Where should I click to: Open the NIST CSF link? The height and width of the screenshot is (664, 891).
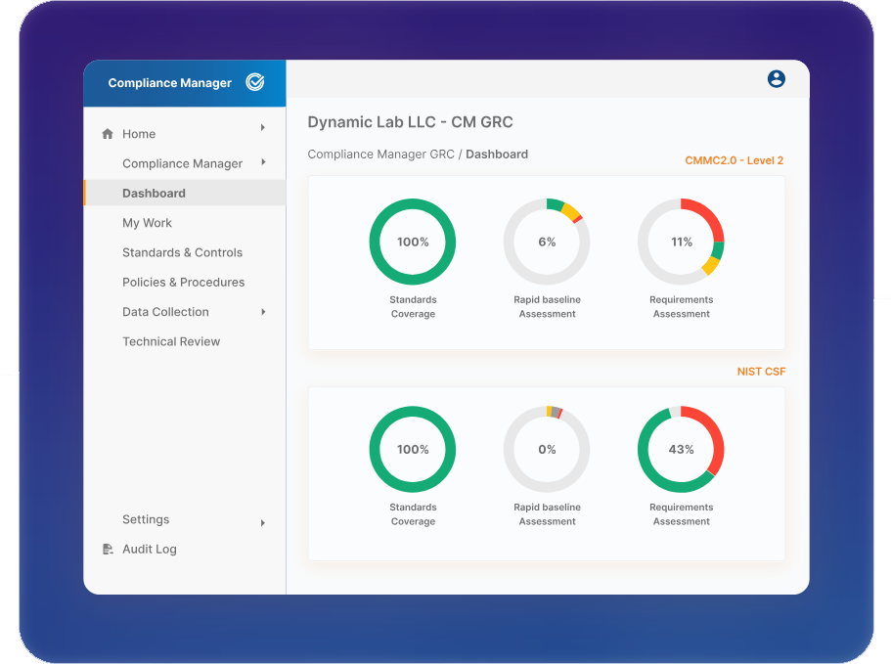(x=762, y=372)
